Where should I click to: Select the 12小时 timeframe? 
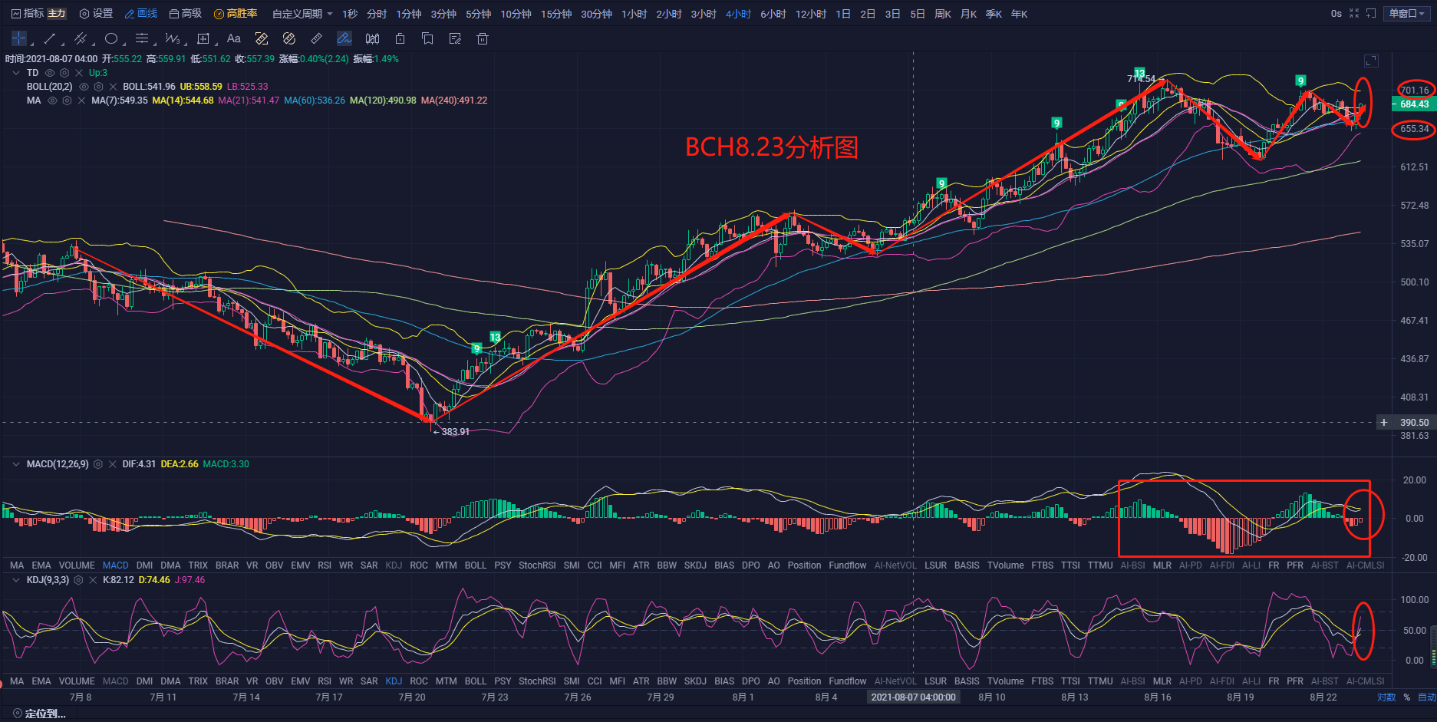click(x=811, y=14)
